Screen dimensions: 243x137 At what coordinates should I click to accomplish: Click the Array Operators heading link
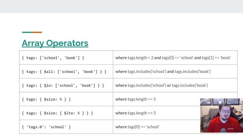[x=55, y=43]
